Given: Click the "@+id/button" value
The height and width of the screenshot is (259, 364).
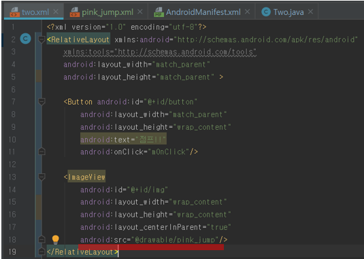Looking at the screenshot, I should (171, 102).
